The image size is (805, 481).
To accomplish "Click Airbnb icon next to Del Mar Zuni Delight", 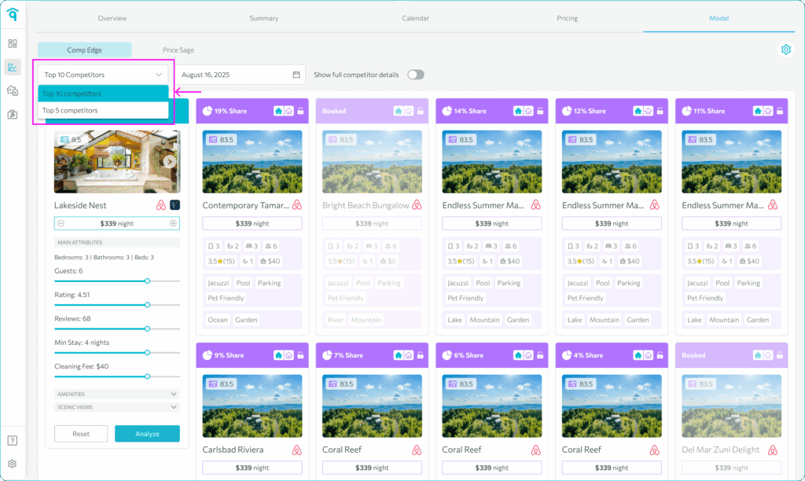I will (x=773, y=450).
